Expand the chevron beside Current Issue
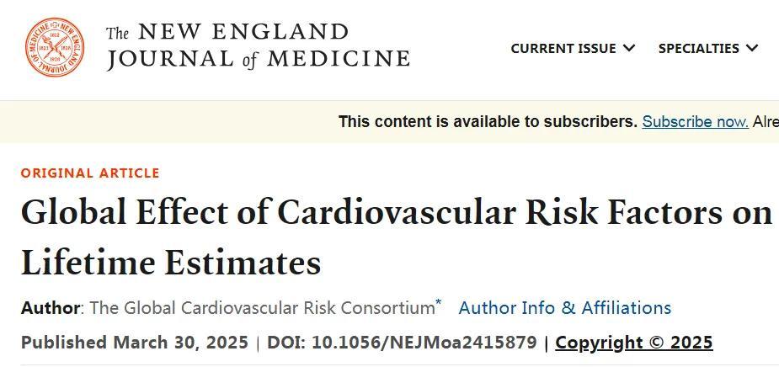The image size is (779, 367). (x=629, y=49)
